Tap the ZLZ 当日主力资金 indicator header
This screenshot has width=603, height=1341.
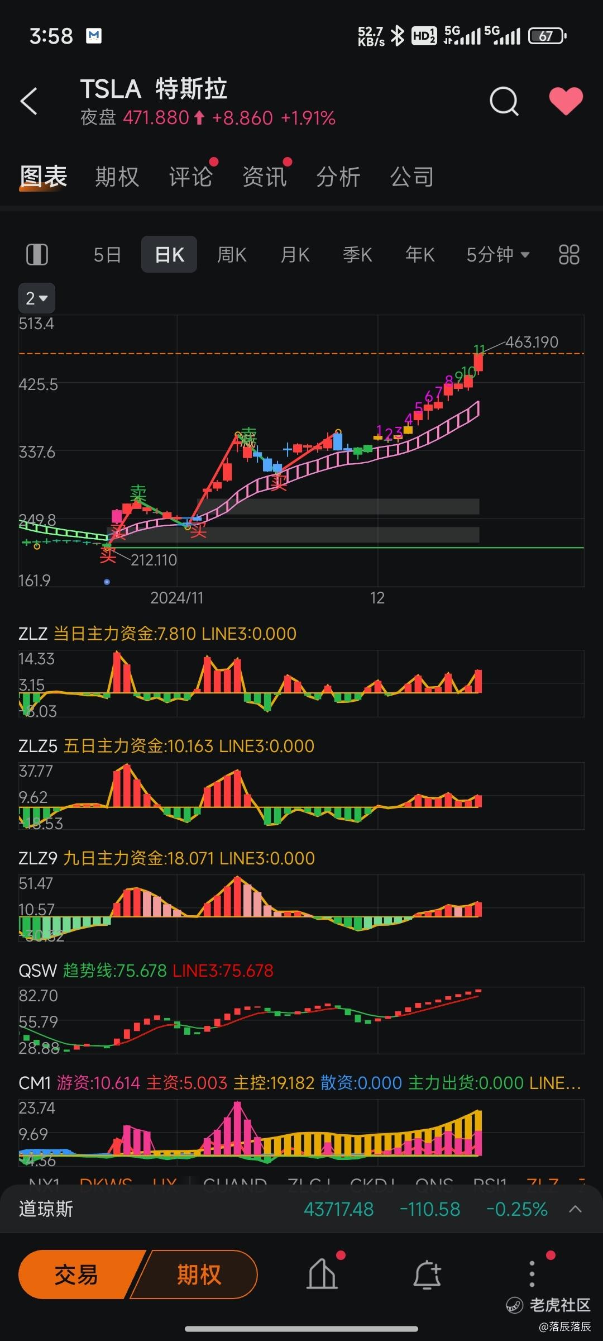[x=157, y=634]
